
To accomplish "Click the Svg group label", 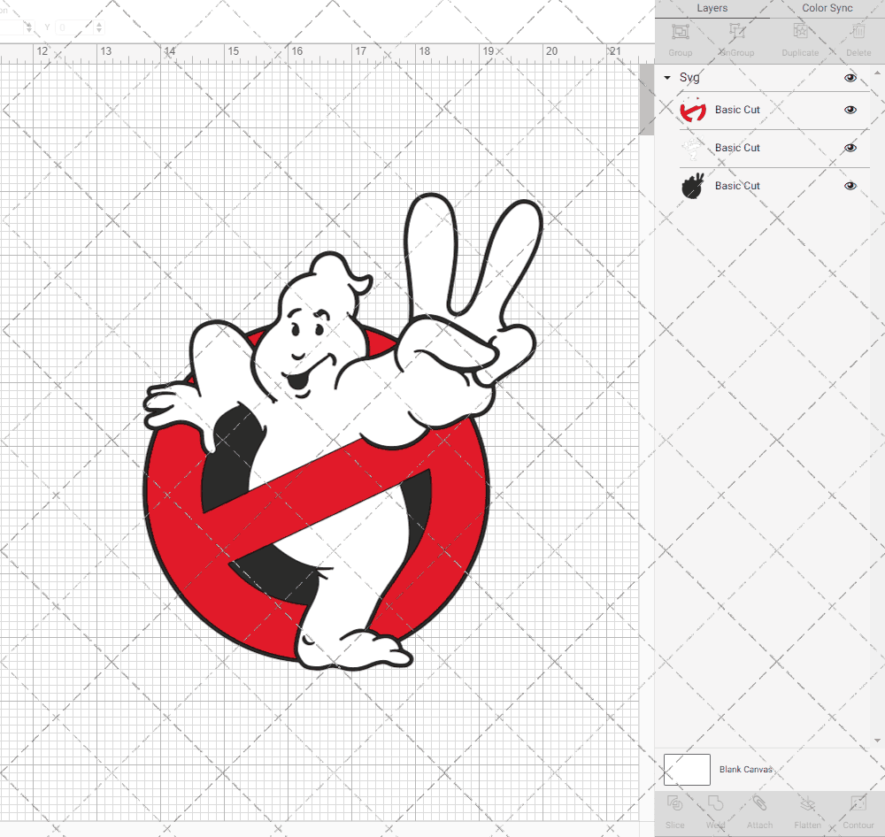I will [x=689, y=77].
